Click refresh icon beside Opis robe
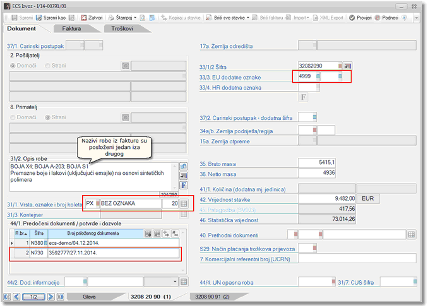The width and height of the screenshot is (428, 308). click(x=184, y=167)
